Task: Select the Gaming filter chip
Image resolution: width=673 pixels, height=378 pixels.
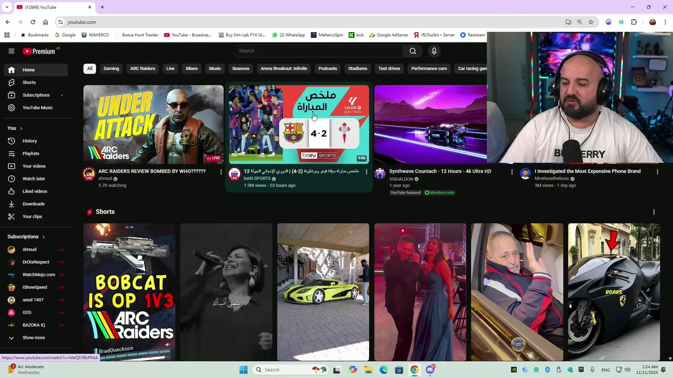Action: (111, 69)
